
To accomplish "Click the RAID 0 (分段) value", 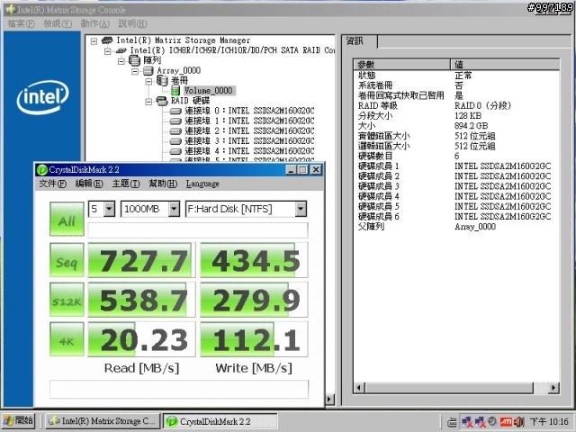I will coord(482,106).
